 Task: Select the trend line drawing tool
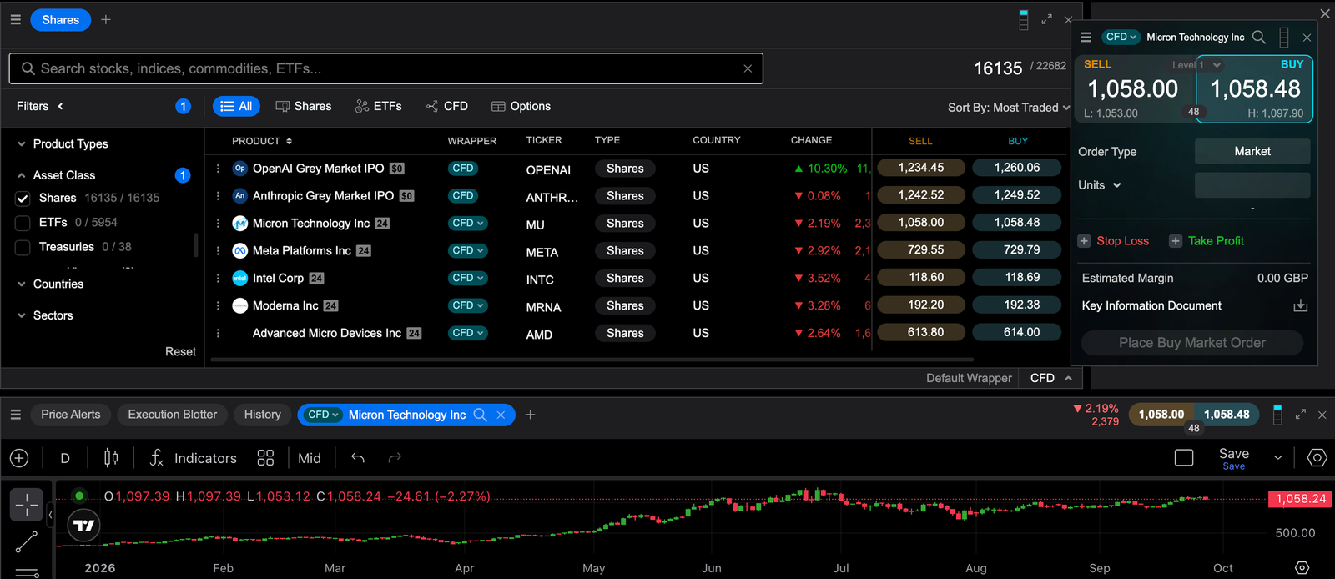pos(27,542)
